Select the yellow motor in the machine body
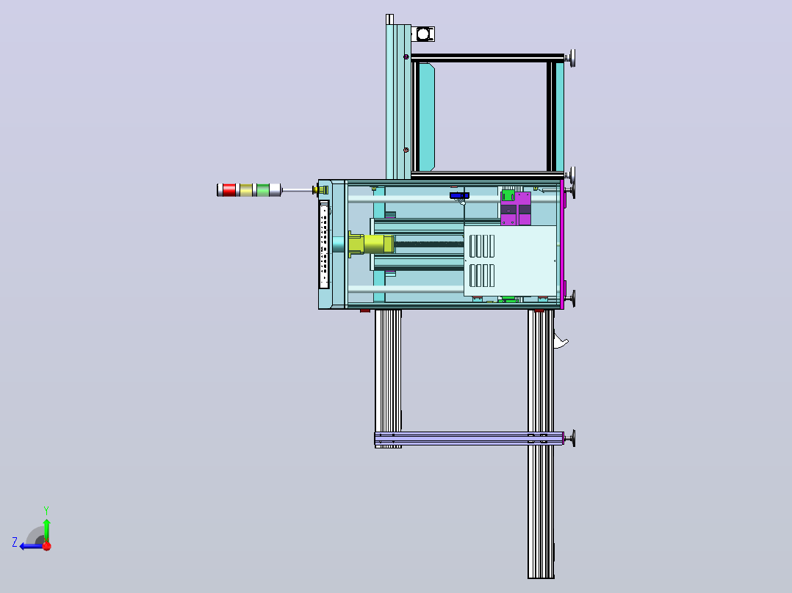 click(371, 244)
